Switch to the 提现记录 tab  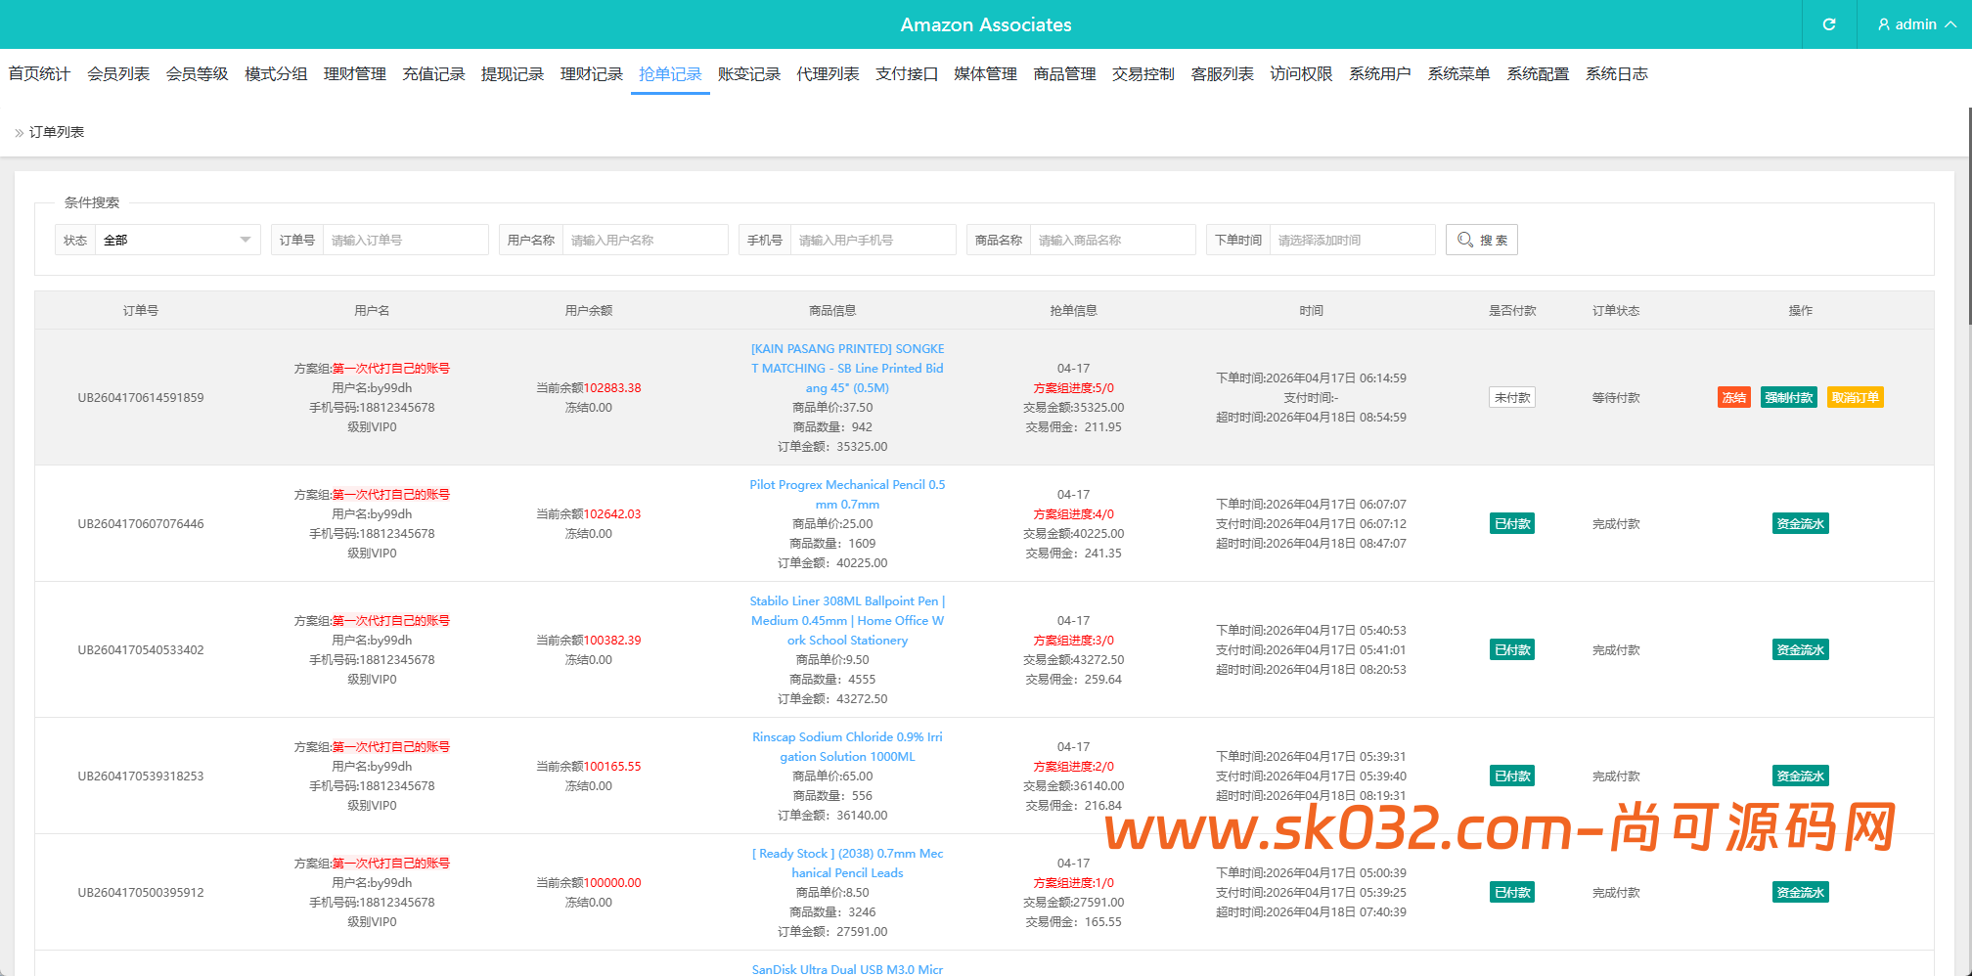coord(513,73)
